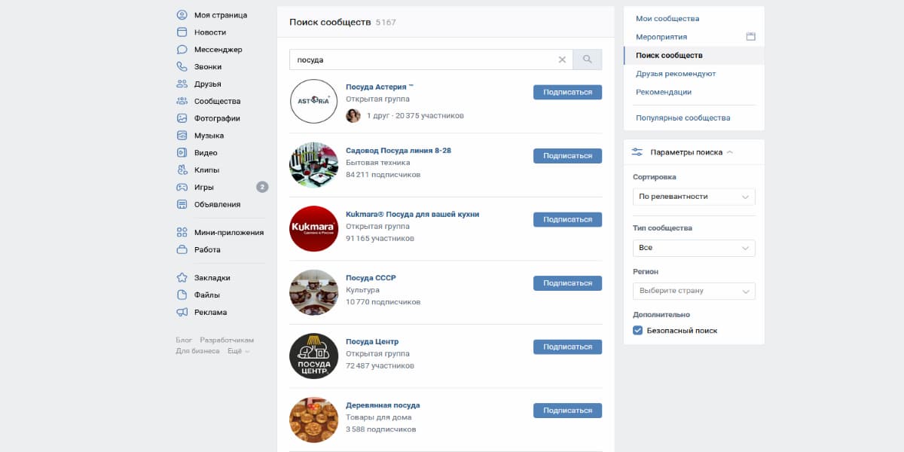Toggle the Безопасный поиск checkbox

point(638,331)
